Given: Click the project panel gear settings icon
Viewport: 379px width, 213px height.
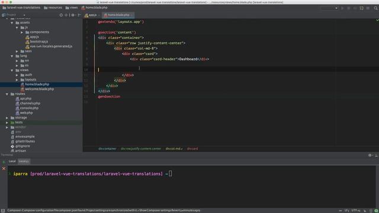Looking at the screenshot, I should (x=73, y=15).
